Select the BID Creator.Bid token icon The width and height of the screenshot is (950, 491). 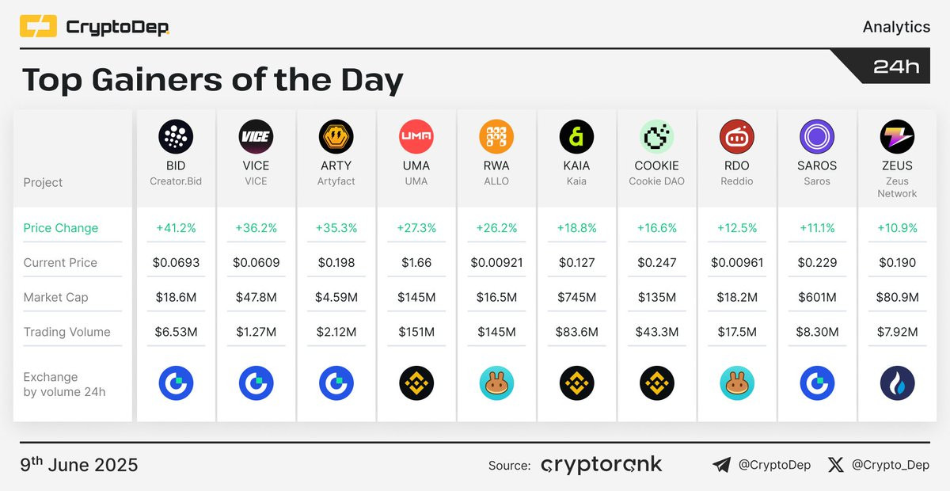176,137
